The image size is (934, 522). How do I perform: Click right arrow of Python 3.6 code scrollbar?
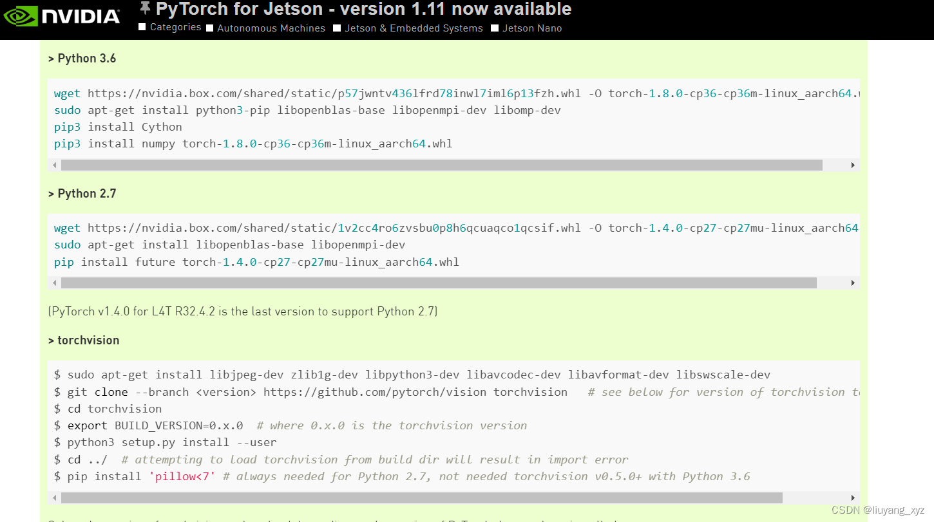click(x=853, y=165)
